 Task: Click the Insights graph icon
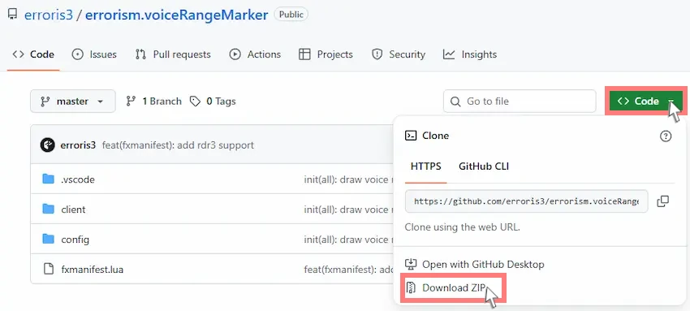pos(449,54)
